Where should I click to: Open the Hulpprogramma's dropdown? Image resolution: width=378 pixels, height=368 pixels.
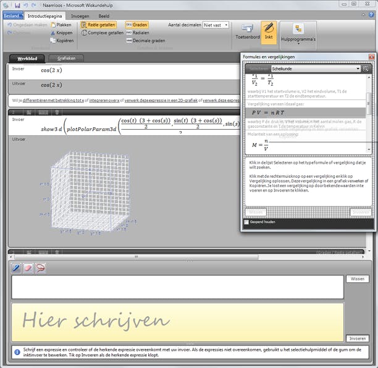pos(298,35)
